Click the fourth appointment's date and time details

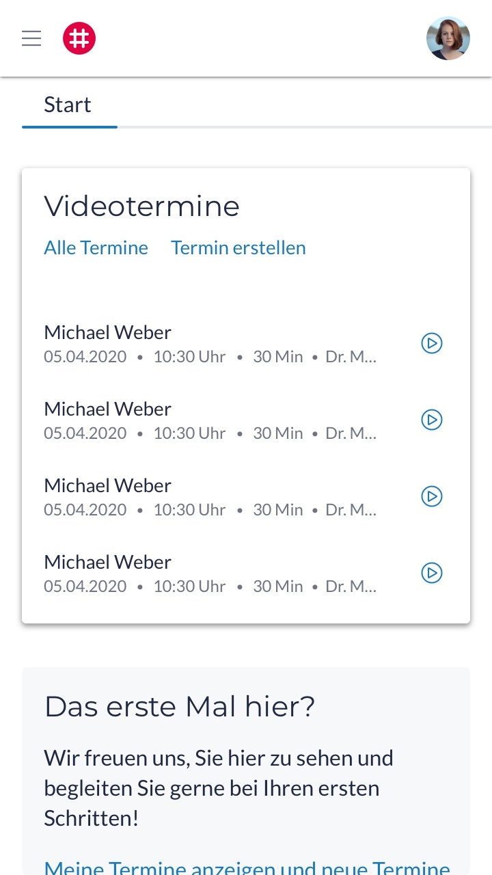[x=210, y=587]
